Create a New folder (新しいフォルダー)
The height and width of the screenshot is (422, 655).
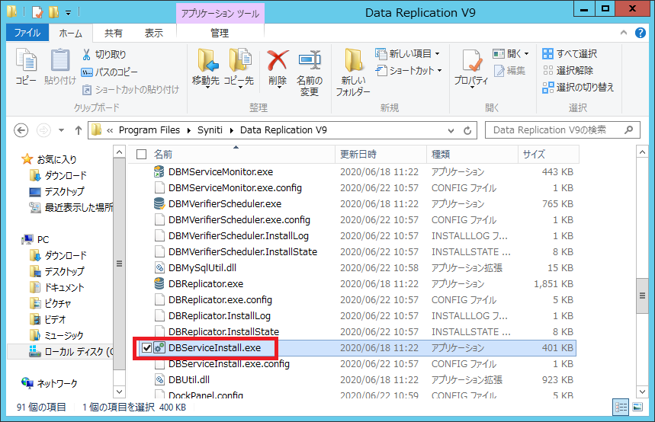tap(353, 73)
